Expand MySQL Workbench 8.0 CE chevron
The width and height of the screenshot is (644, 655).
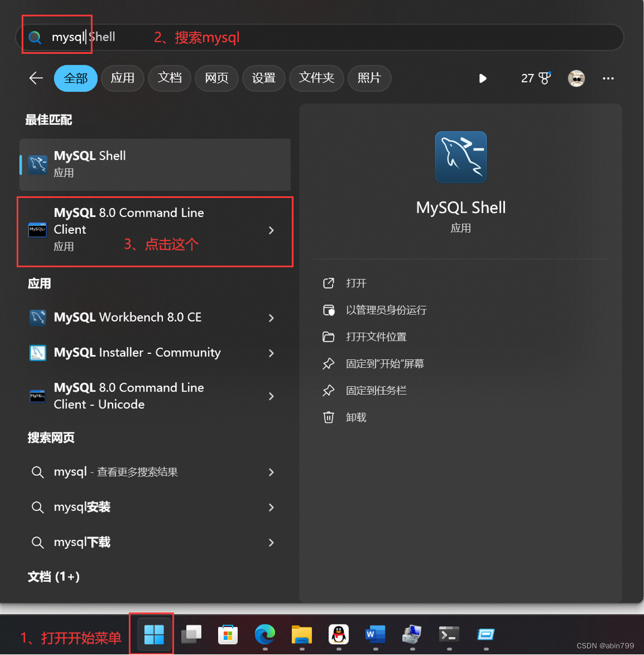(271, 319)
